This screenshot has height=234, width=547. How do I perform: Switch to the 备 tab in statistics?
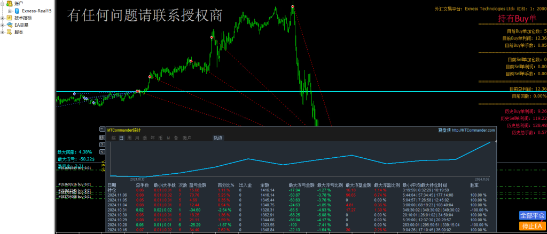click(176, 138)
